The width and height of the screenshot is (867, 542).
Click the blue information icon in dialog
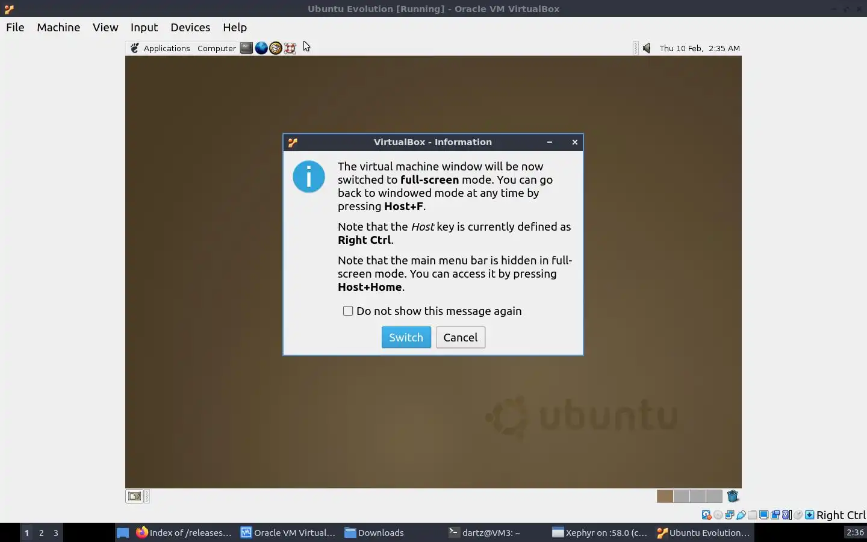(x=309, y=176)
